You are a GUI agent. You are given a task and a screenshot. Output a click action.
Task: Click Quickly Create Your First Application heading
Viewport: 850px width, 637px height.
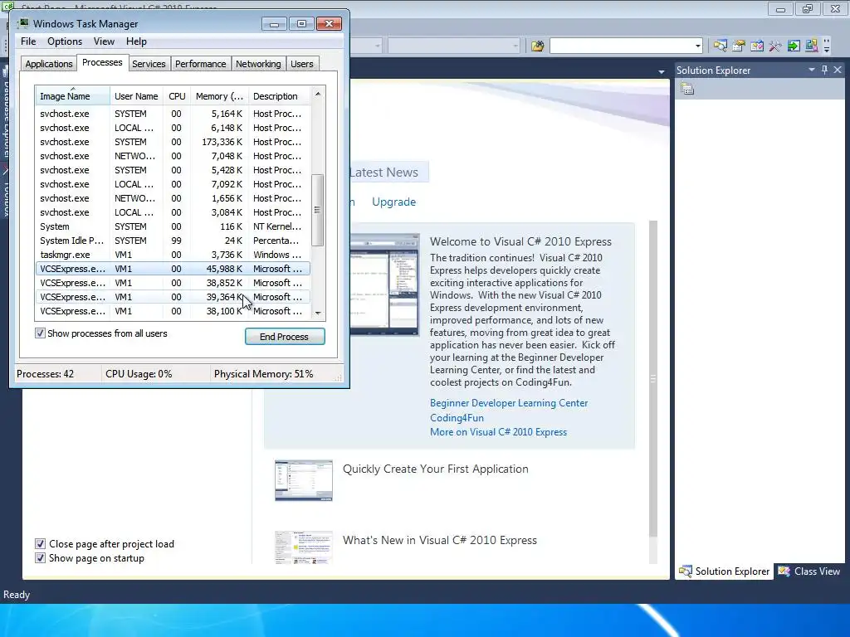tap(435, 469)
